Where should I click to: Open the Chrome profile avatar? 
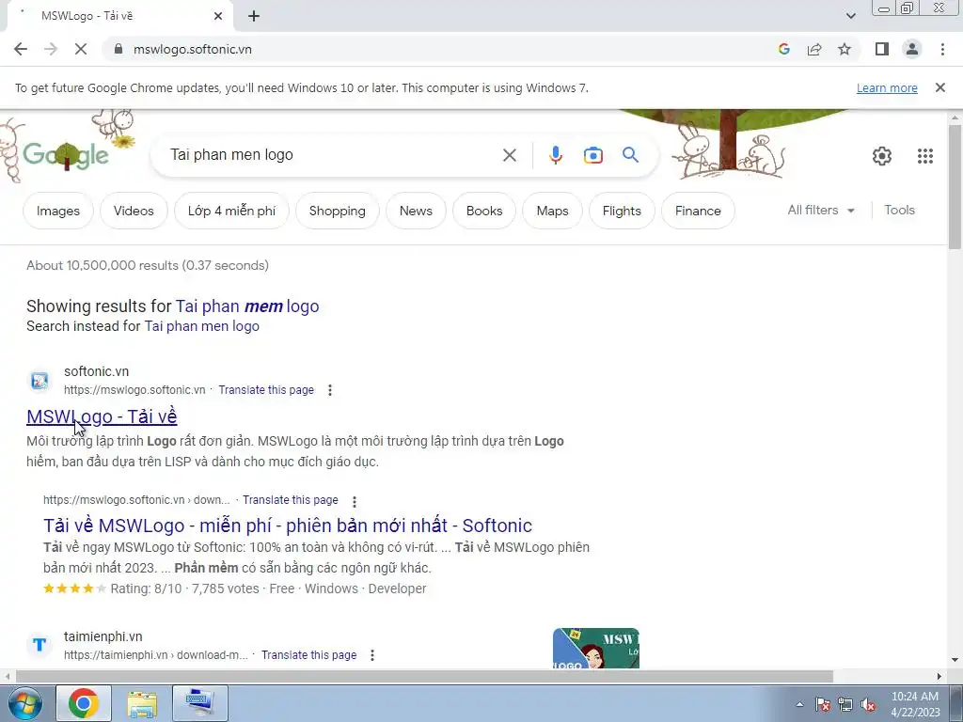click(912, 49)
